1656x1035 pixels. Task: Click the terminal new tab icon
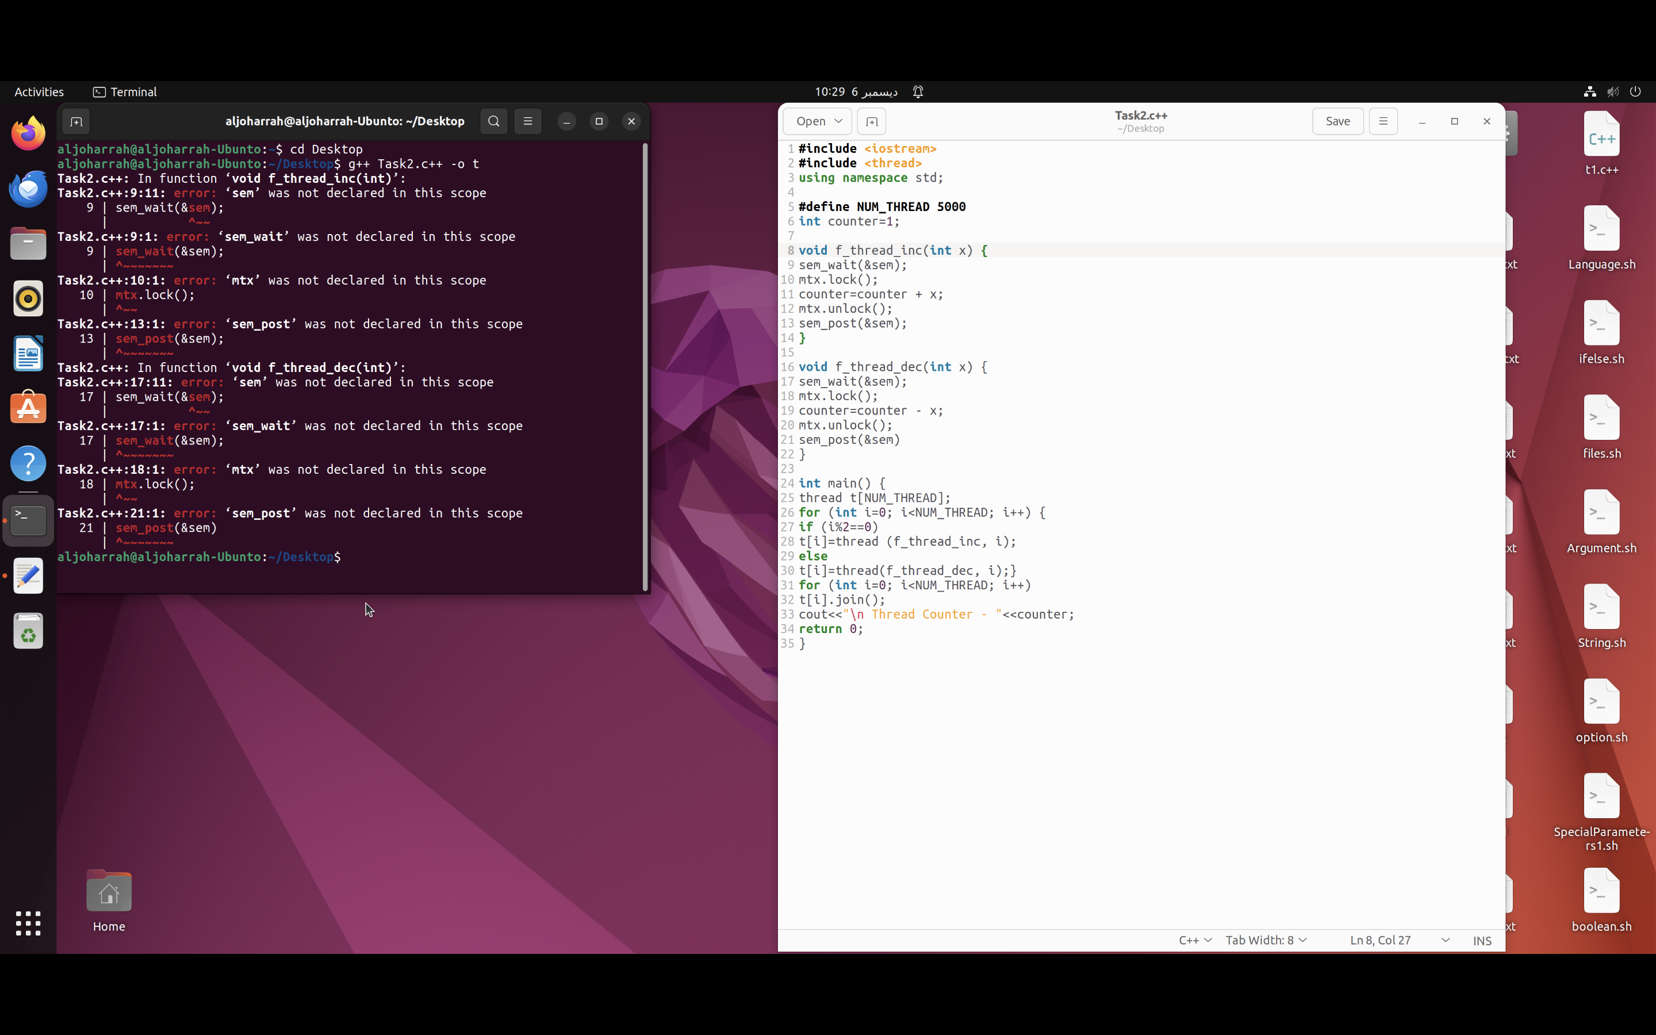click(x=76, y=122)
